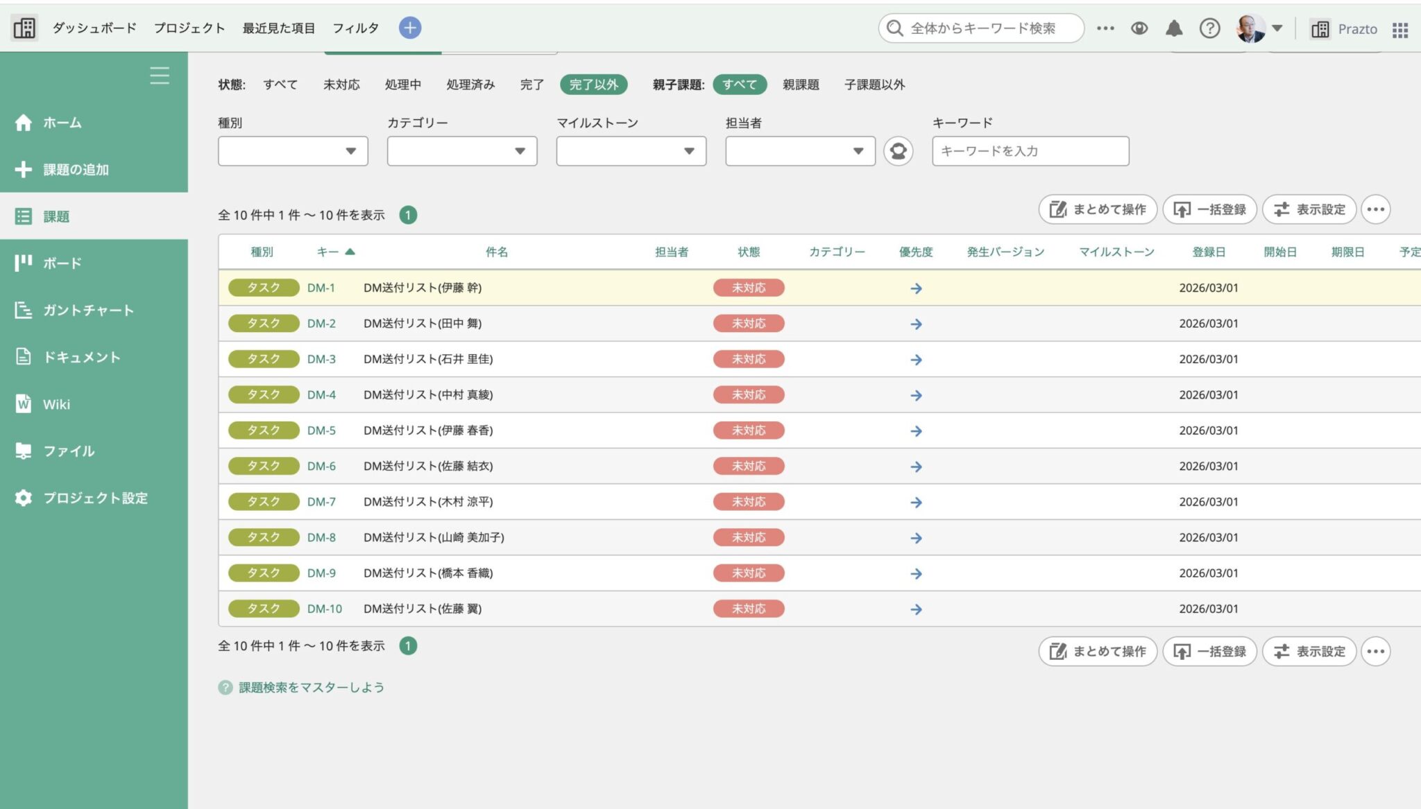
Task: Open the user avatar dropdown arrow
Action: pyautogui.click(x=1278, y=28)
